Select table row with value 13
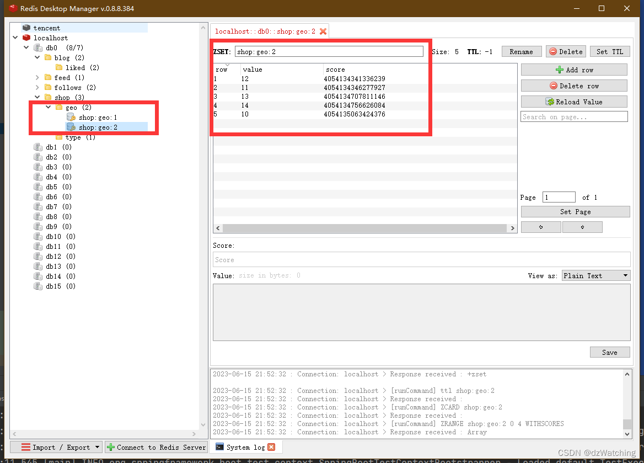 (x=364, y=96)
